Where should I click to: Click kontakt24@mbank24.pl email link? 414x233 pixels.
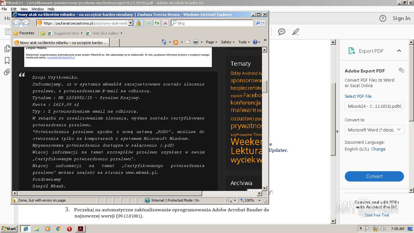(61, 58)
